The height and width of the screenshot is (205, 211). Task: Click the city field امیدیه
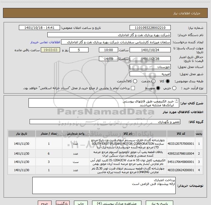click(x=150, y=74)
